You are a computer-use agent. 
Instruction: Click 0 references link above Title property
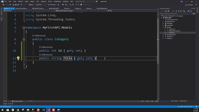click(46, 55)
